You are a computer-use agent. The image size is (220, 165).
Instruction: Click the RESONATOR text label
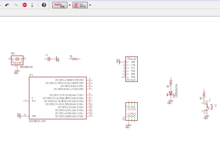coord(26,67)
